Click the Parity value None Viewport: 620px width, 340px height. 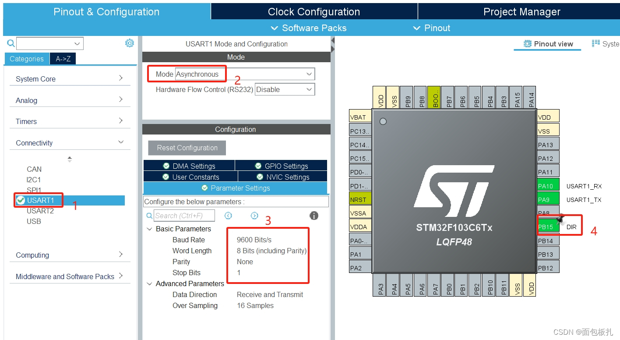(245, 262)
